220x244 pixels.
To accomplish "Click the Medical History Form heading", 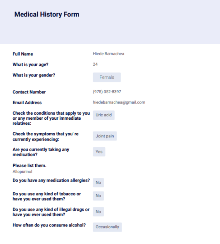I will point(47,15).
